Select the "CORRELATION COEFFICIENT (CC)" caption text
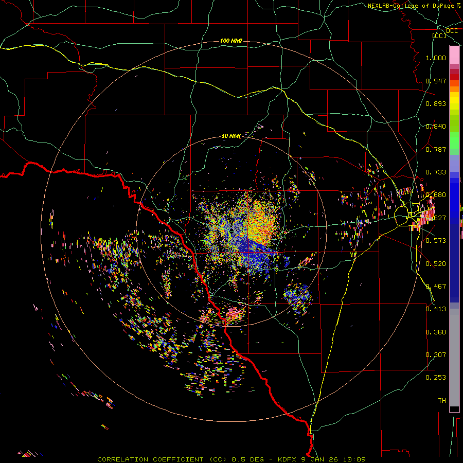Image resolution: width=463 pixels, height=463 pixels. (162, 459)
